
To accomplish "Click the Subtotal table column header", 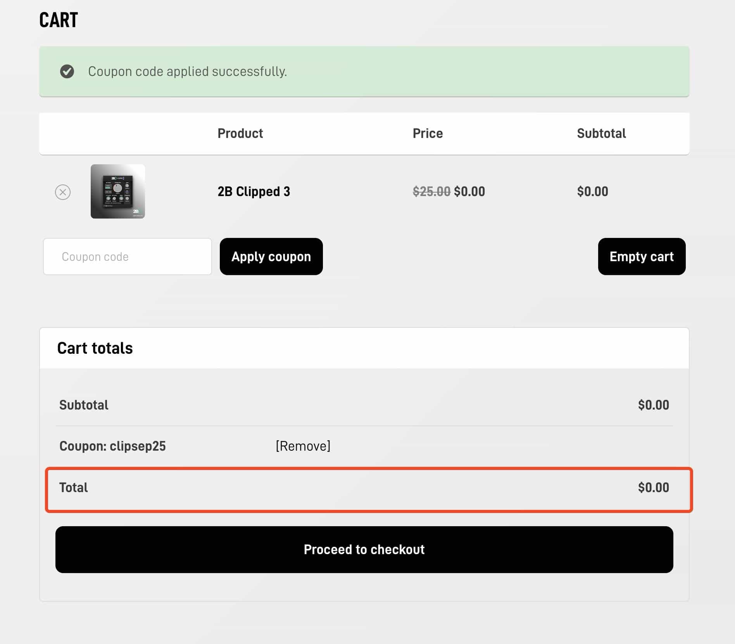I will tap(601, 133).
